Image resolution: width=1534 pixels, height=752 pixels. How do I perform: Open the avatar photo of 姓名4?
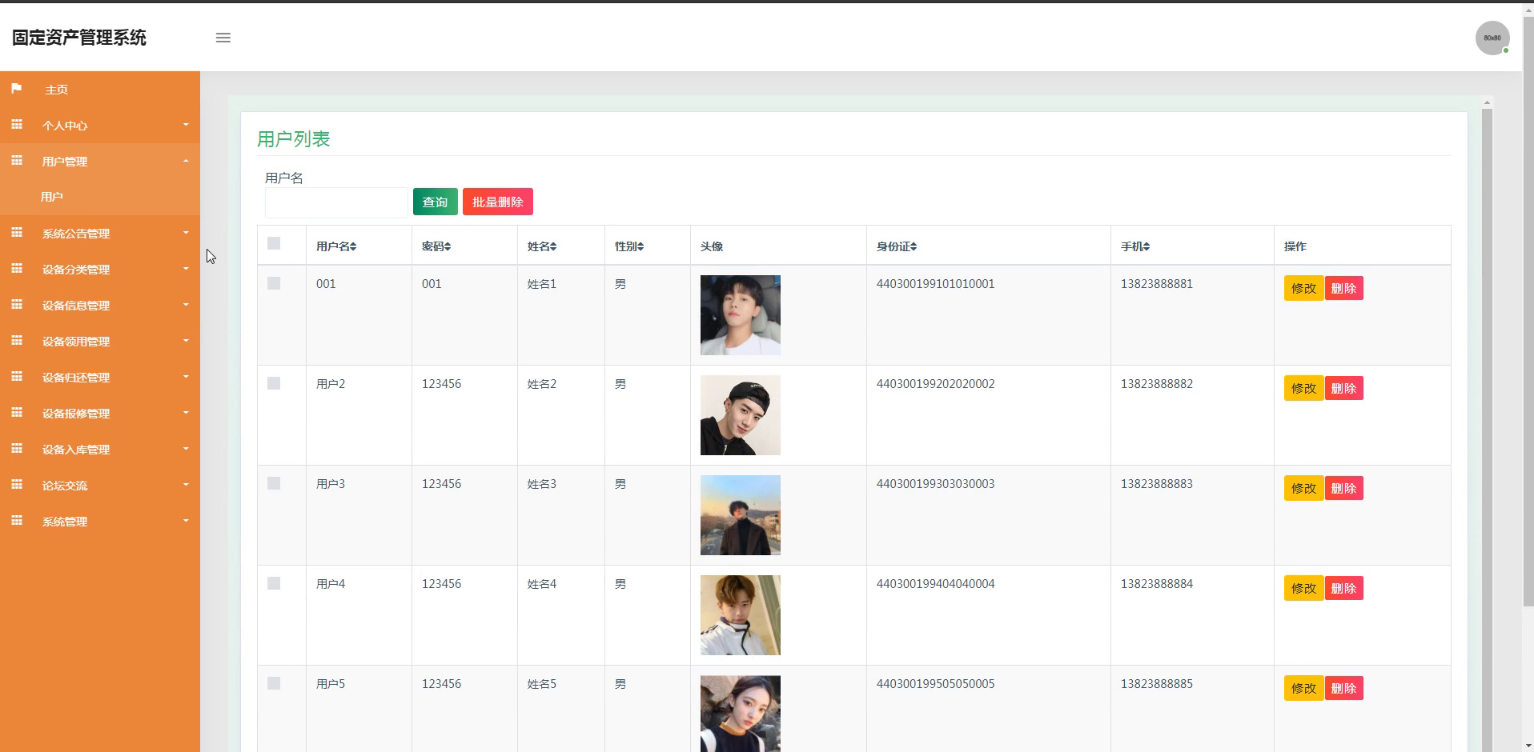click(741, 615)
